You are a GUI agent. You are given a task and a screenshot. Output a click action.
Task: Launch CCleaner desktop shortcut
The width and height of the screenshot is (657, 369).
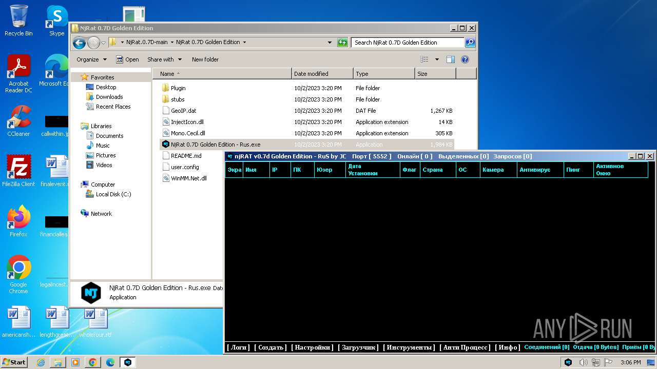click(x=18, y=121)
